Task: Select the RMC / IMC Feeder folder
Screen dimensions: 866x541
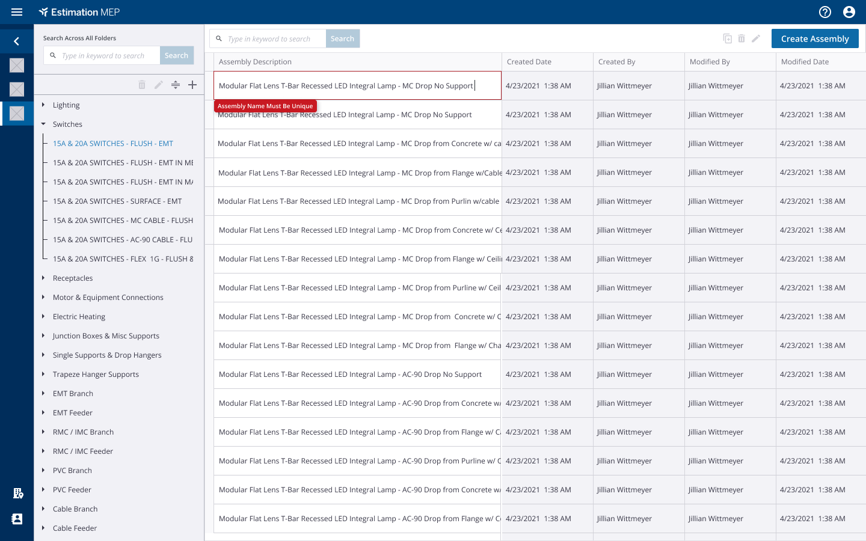Action: (83, 451)
